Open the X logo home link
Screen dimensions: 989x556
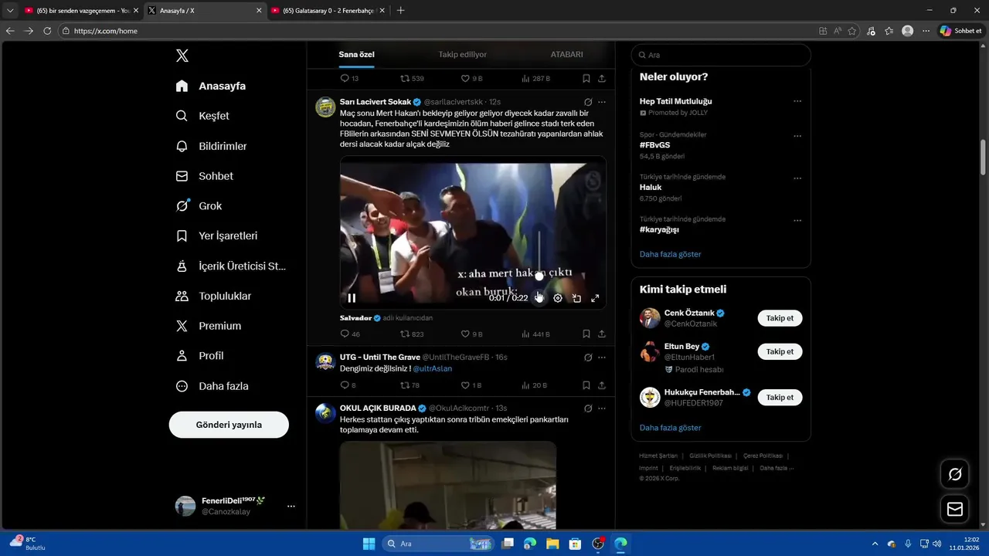[182, 56]
